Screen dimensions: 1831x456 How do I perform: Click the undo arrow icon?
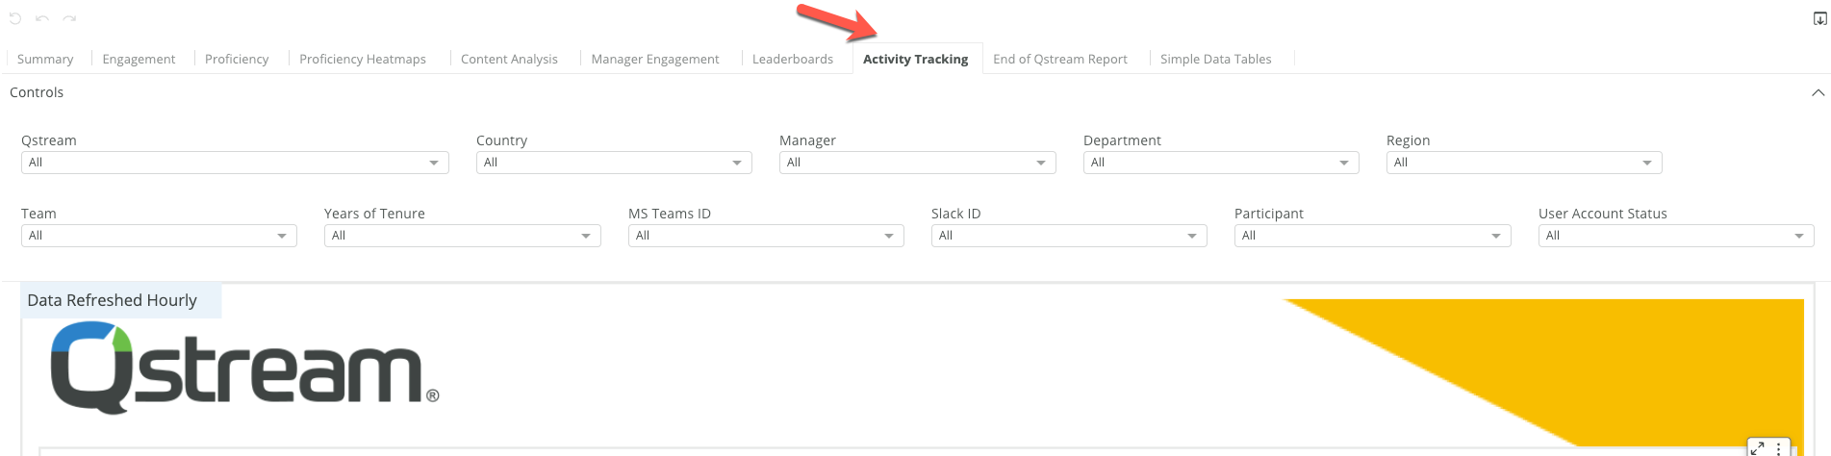(42, 18)
